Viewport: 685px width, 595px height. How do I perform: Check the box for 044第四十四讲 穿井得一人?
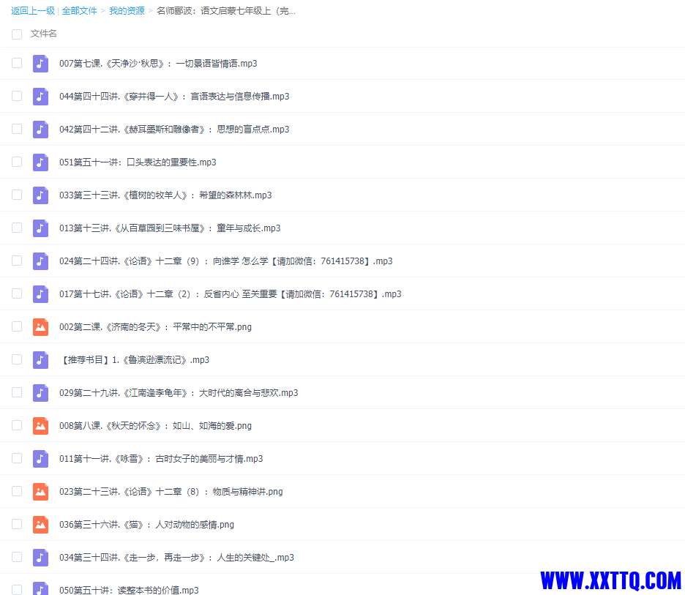coord(17,96)
